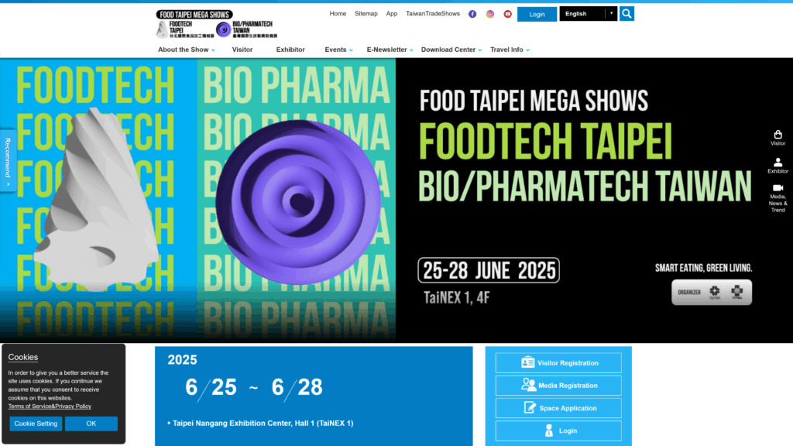Open the Exhibitor shortcut in side panel
793x446 pixels.
coord(778,166)
